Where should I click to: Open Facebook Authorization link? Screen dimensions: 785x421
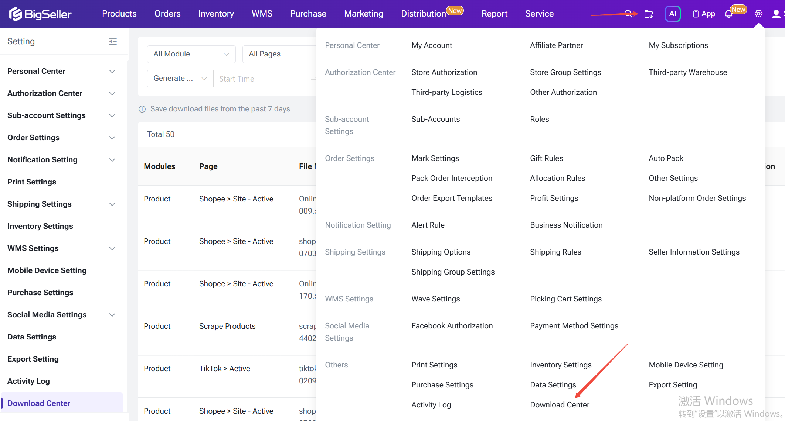pyautogui.click(x=452, y=326)
